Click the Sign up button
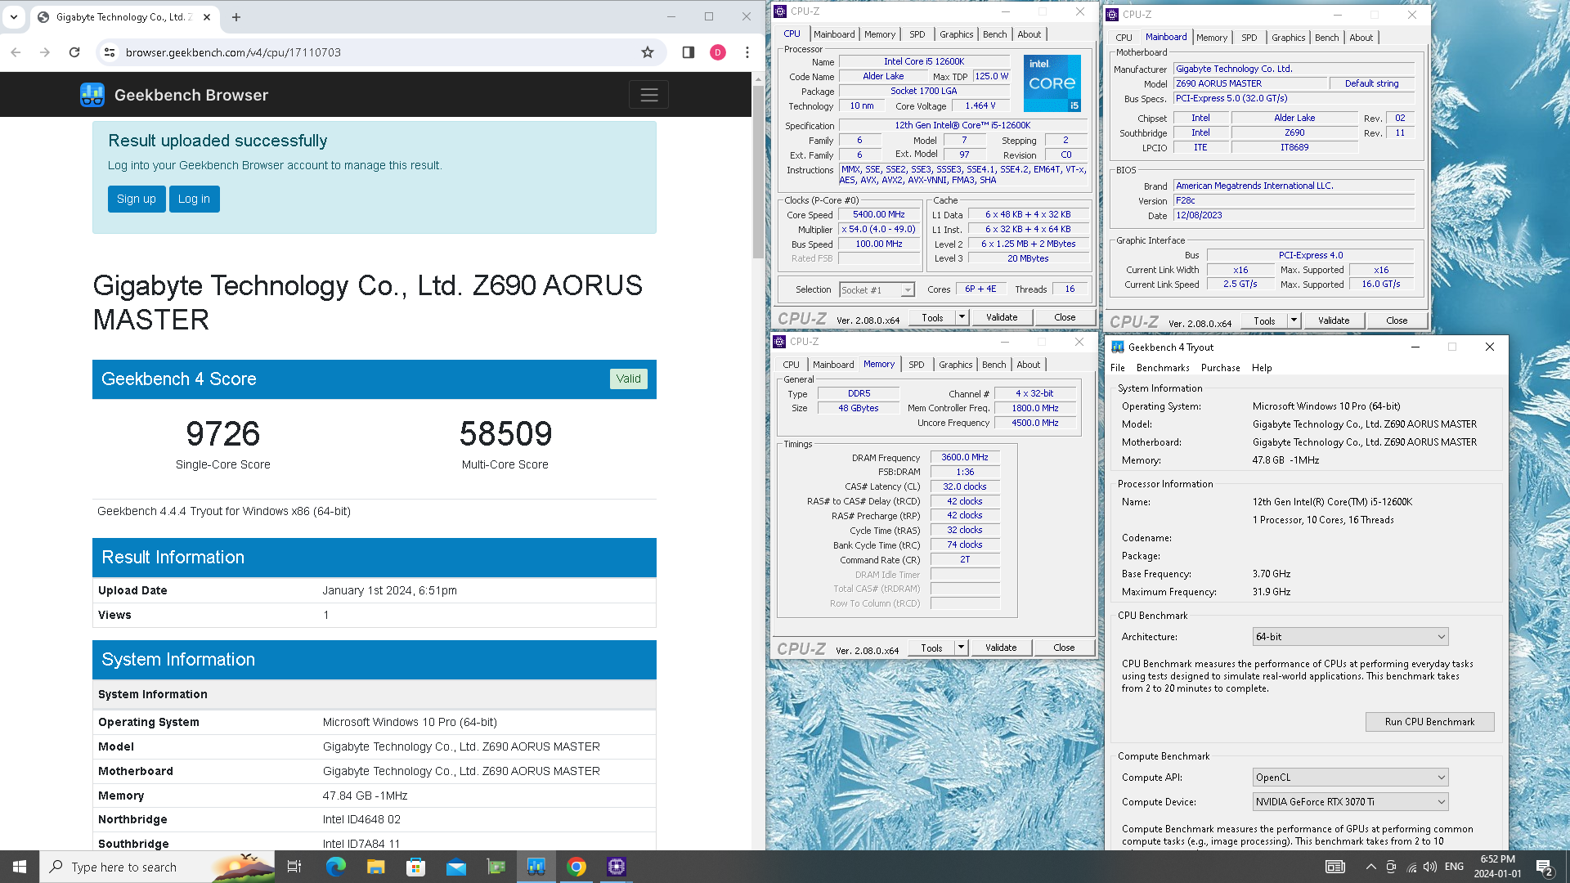1570x883 pixels. 137,199
